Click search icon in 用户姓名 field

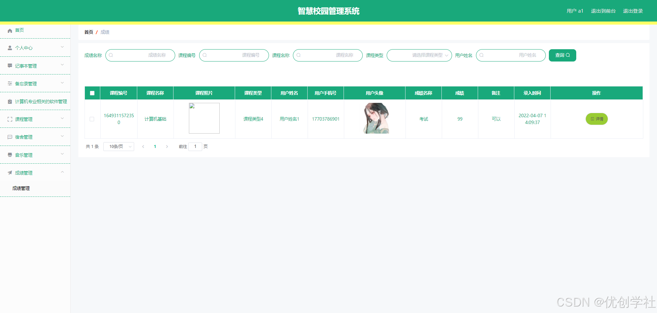coord(481,55)
